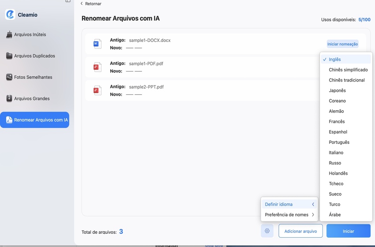Toggle sidebar with the top panel icon
Screen dimensions: 375x247
(68, 1)
